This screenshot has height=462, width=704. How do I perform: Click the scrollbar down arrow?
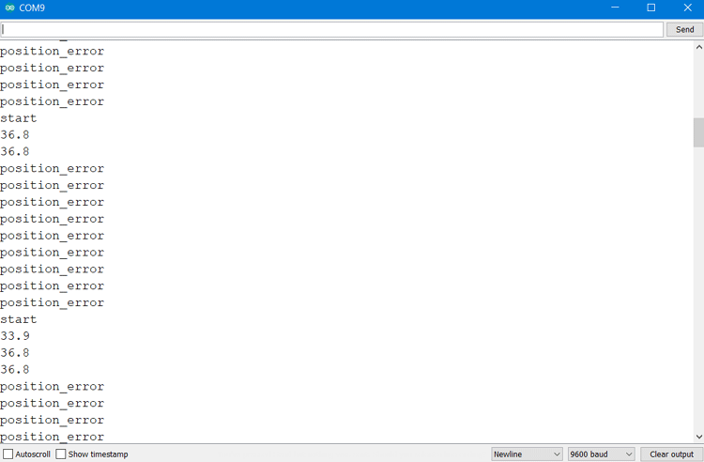coord(698,437)
